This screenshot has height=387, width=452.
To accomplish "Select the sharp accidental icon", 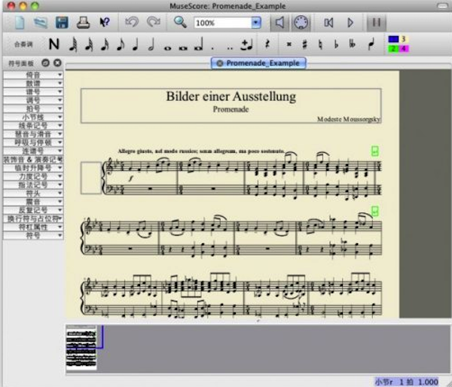I will tap(304, 44).
